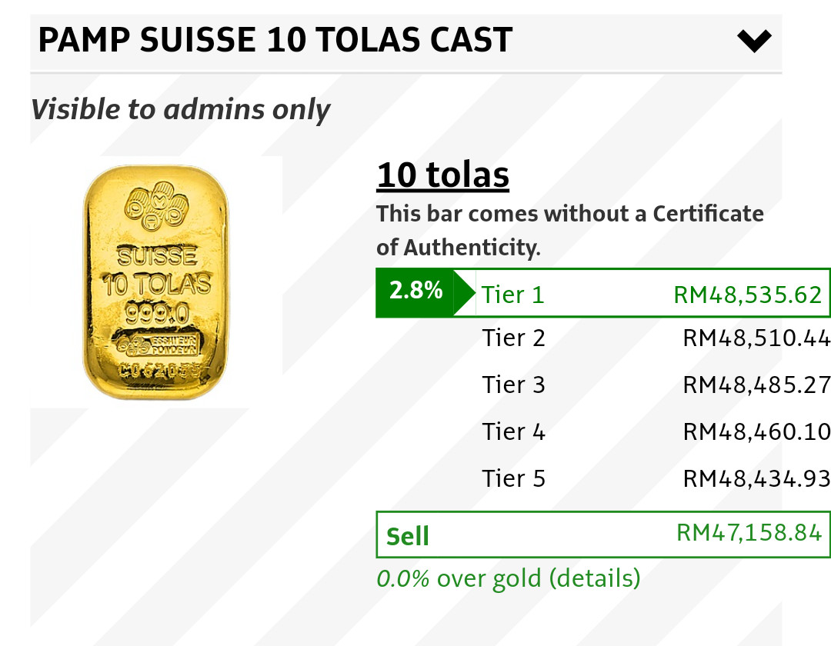
Task: Open the underlined 10 tolas link
Action: point(442,175)
